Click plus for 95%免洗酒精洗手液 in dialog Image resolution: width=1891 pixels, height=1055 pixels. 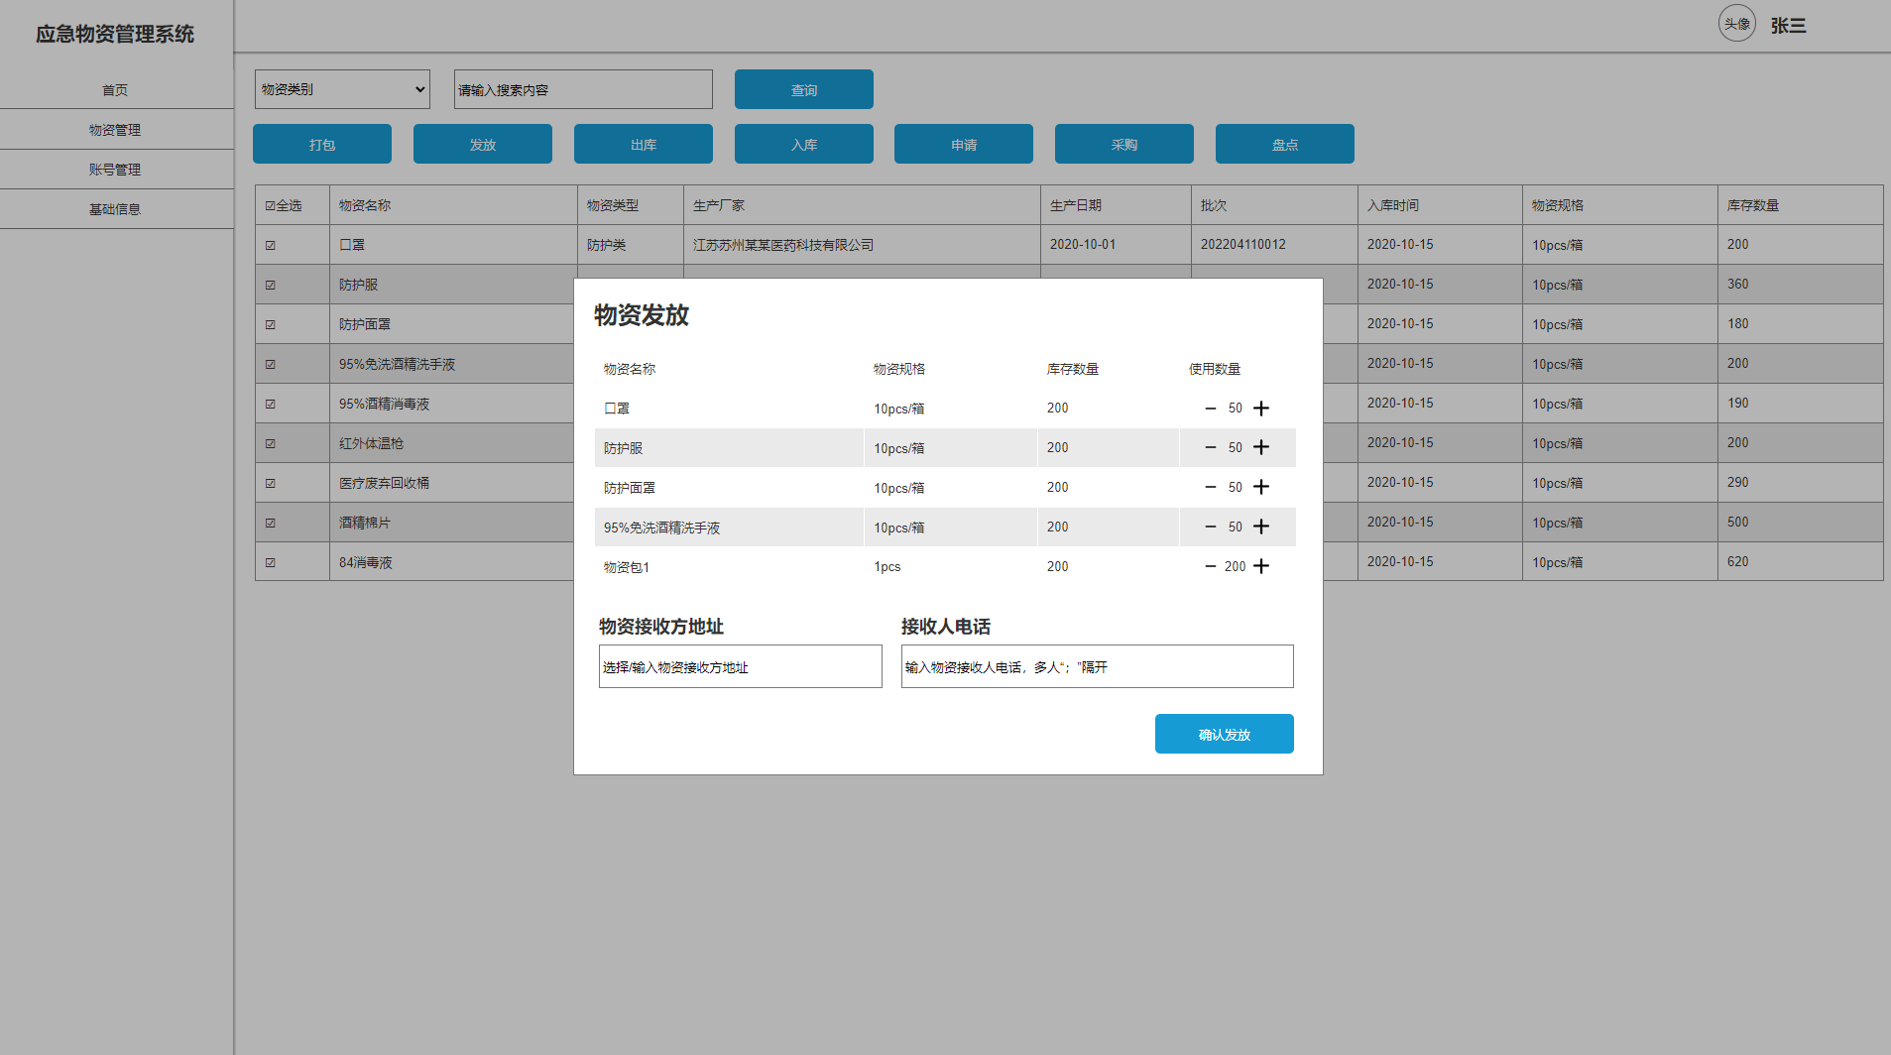1261,527
